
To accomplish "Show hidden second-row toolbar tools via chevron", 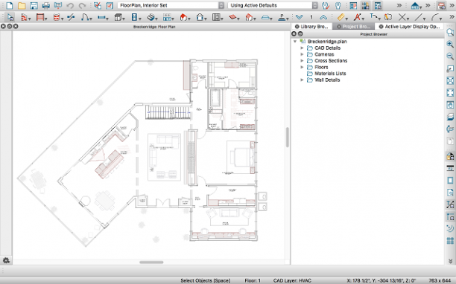I will [452, 17].
